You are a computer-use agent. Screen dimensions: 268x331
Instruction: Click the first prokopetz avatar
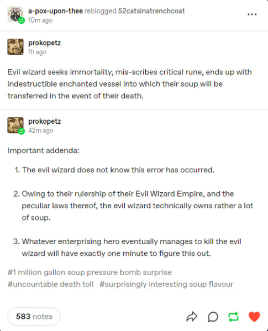(x=15, y=46)
